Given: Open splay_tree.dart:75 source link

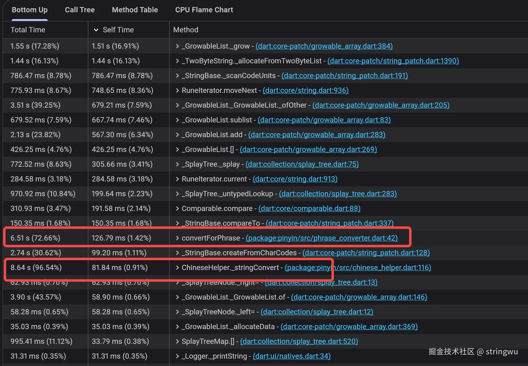Looking at the screenshot, I should pos(302,164).
